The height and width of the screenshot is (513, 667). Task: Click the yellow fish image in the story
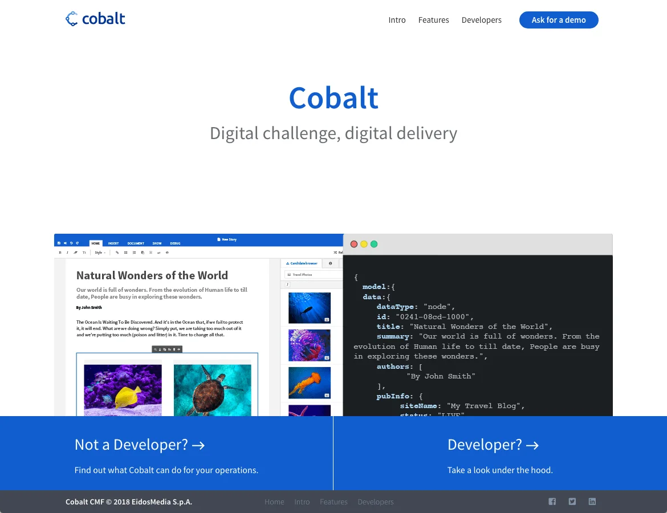tap(123, 390)
